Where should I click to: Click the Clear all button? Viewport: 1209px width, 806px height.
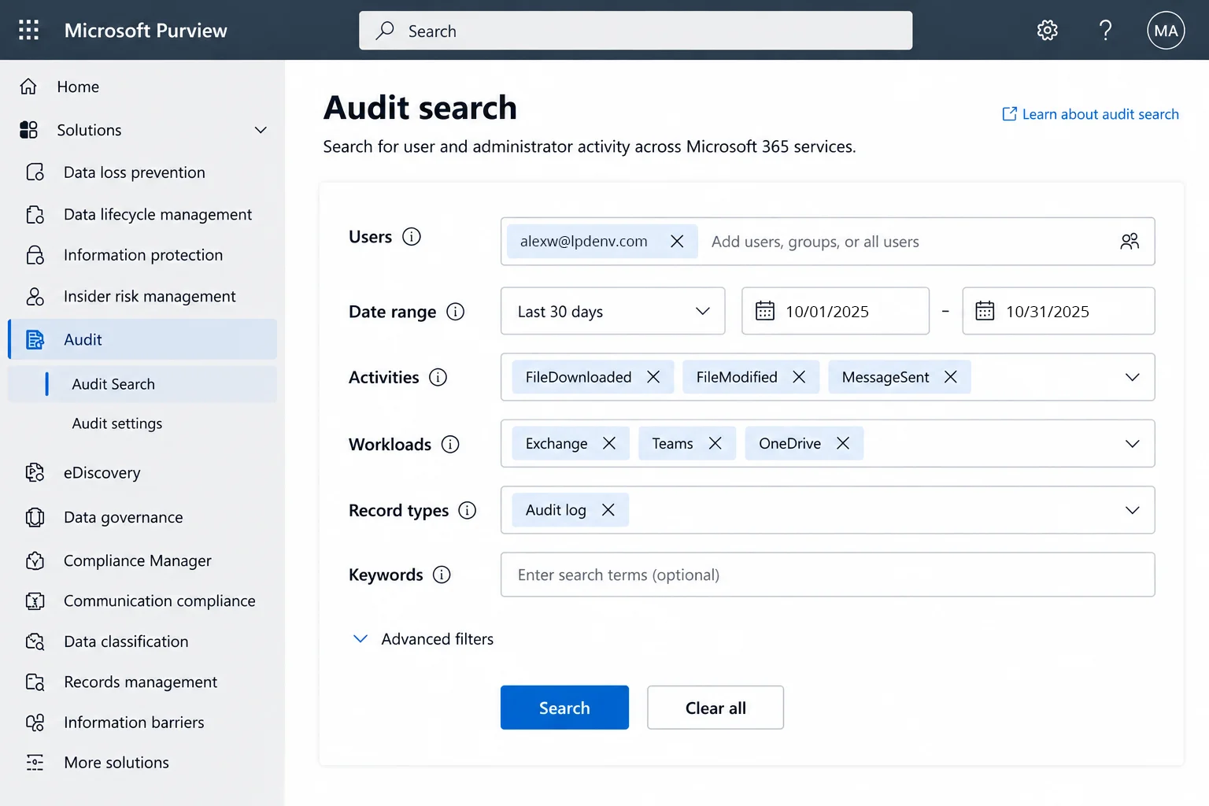pos(715,708)
